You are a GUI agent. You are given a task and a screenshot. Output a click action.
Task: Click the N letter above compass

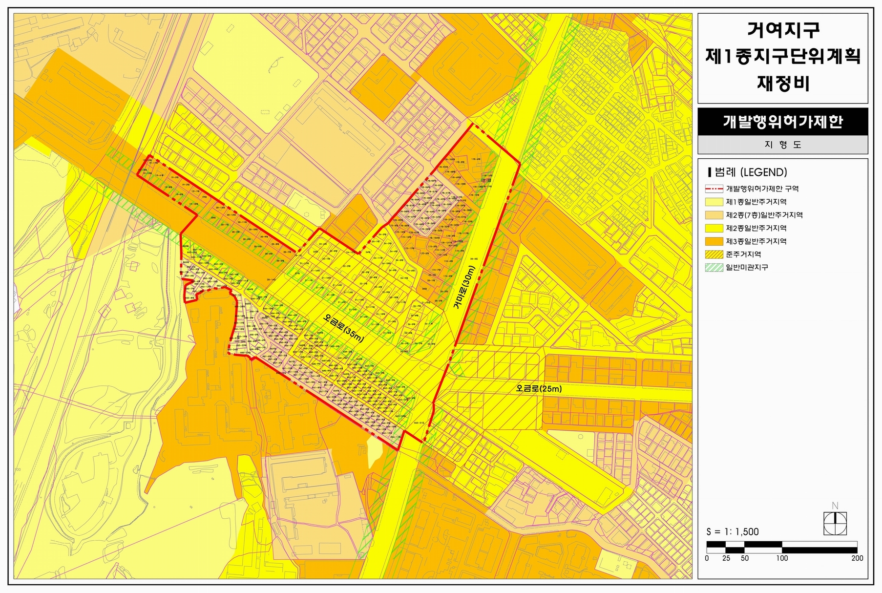point(835,506)
